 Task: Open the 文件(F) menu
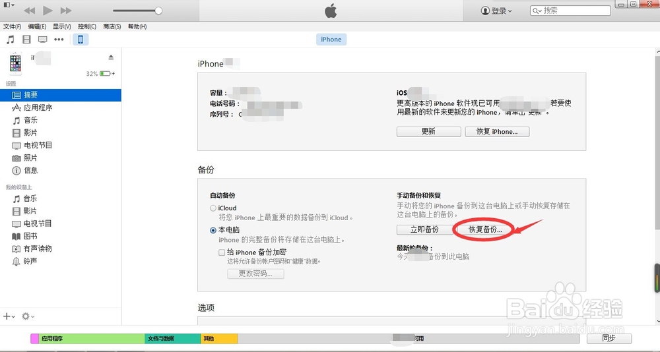(x=12, y=26)
